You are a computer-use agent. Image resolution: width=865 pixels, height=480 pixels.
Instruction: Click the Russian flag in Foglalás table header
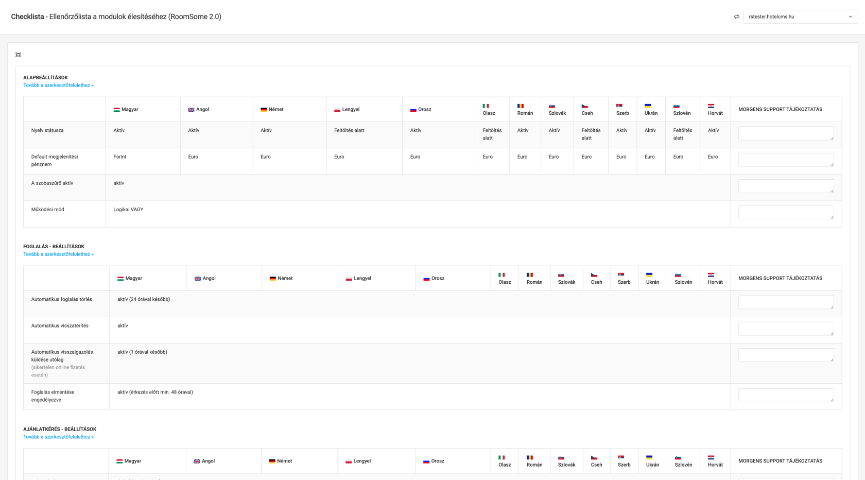426,279
